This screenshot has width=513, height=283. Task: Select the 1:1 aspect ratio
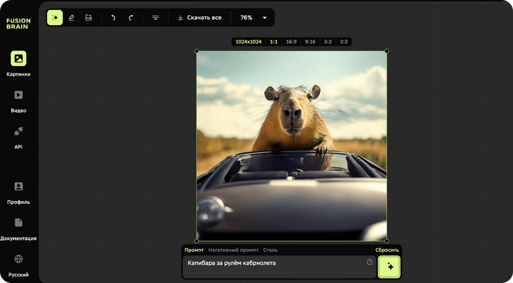pos(274,42)
